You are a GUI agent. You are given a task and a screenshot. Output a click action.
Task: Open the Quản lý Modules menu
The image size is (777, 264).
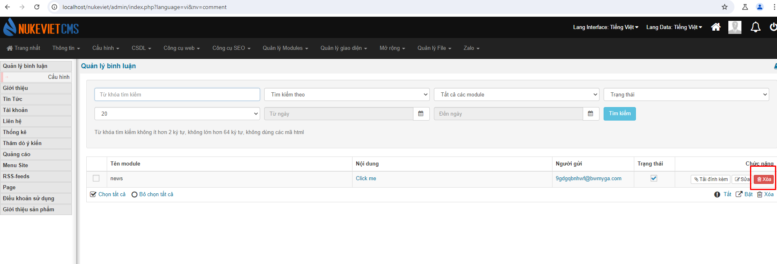click(x=285, y=48)
